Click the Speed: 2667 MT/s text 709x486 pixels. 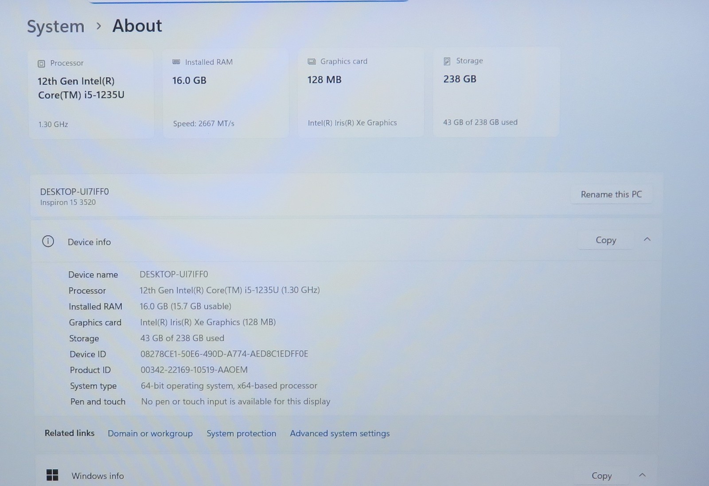point(204,124)
